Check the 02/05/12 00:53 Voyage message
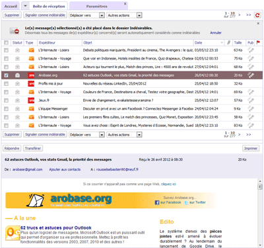 click(x=6, y=59)
